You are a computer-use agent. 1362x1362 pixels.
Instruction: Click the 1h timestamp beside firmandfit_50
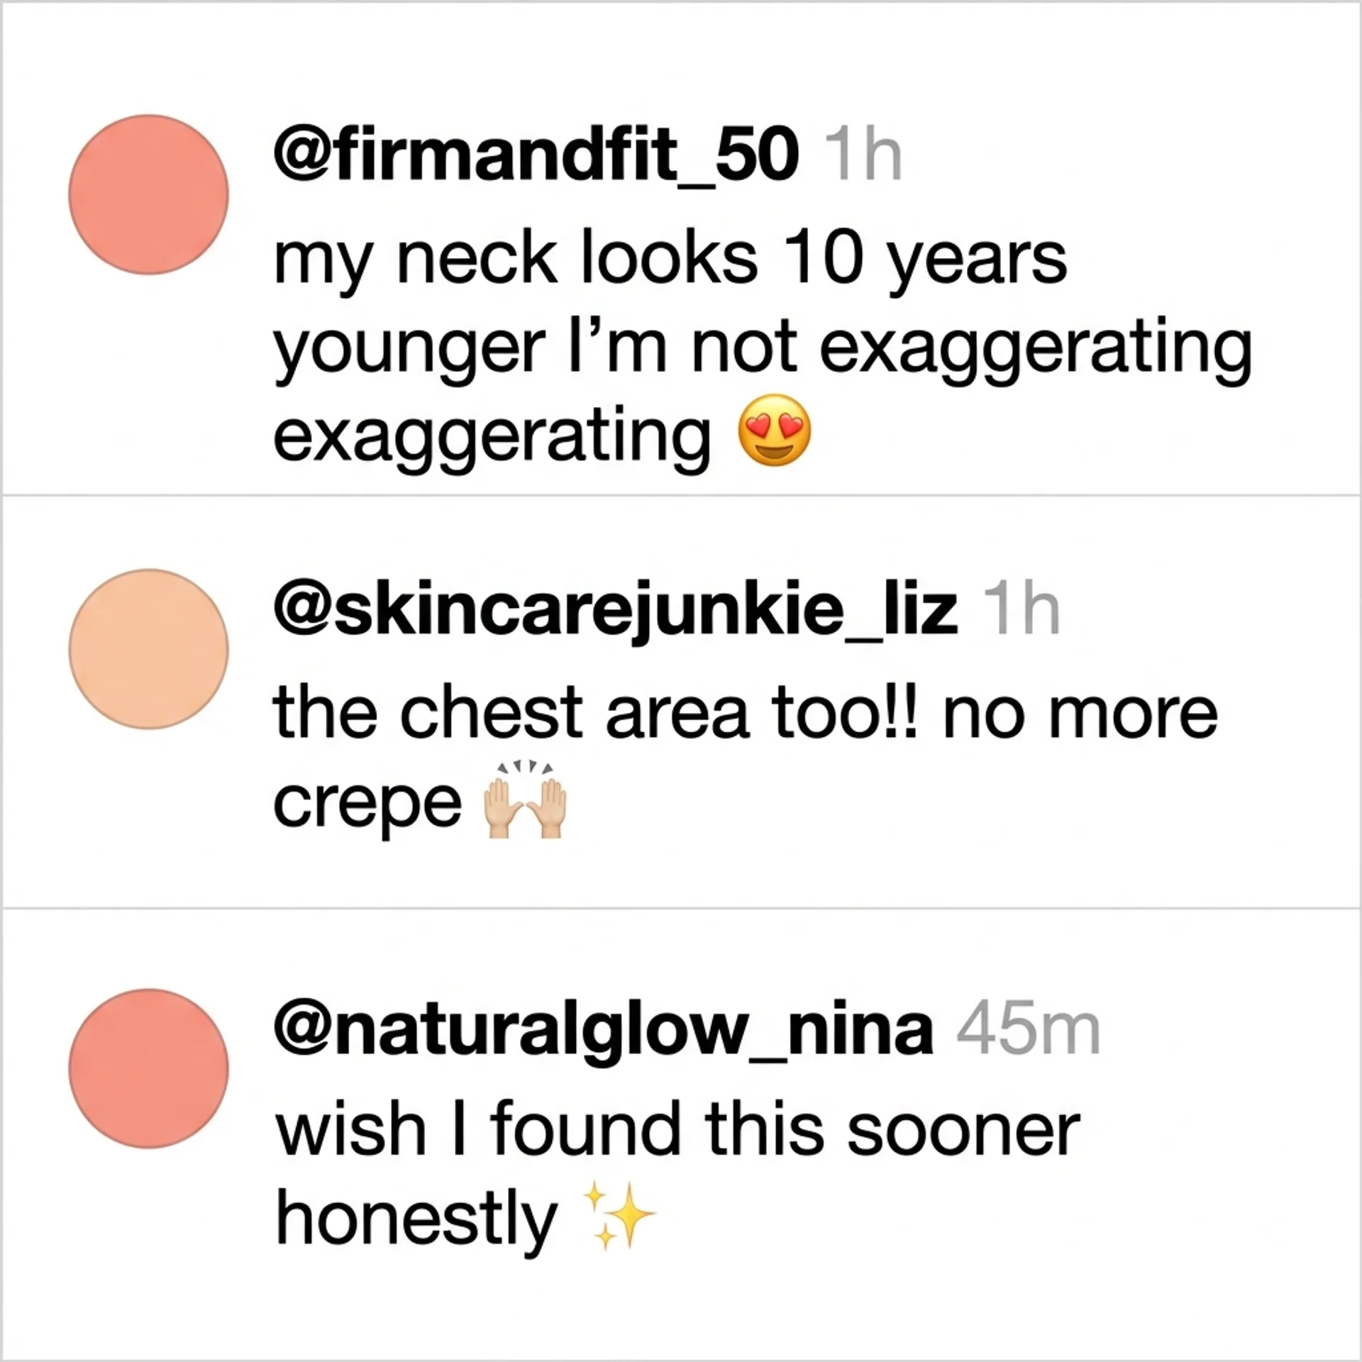tap(865, 157)
